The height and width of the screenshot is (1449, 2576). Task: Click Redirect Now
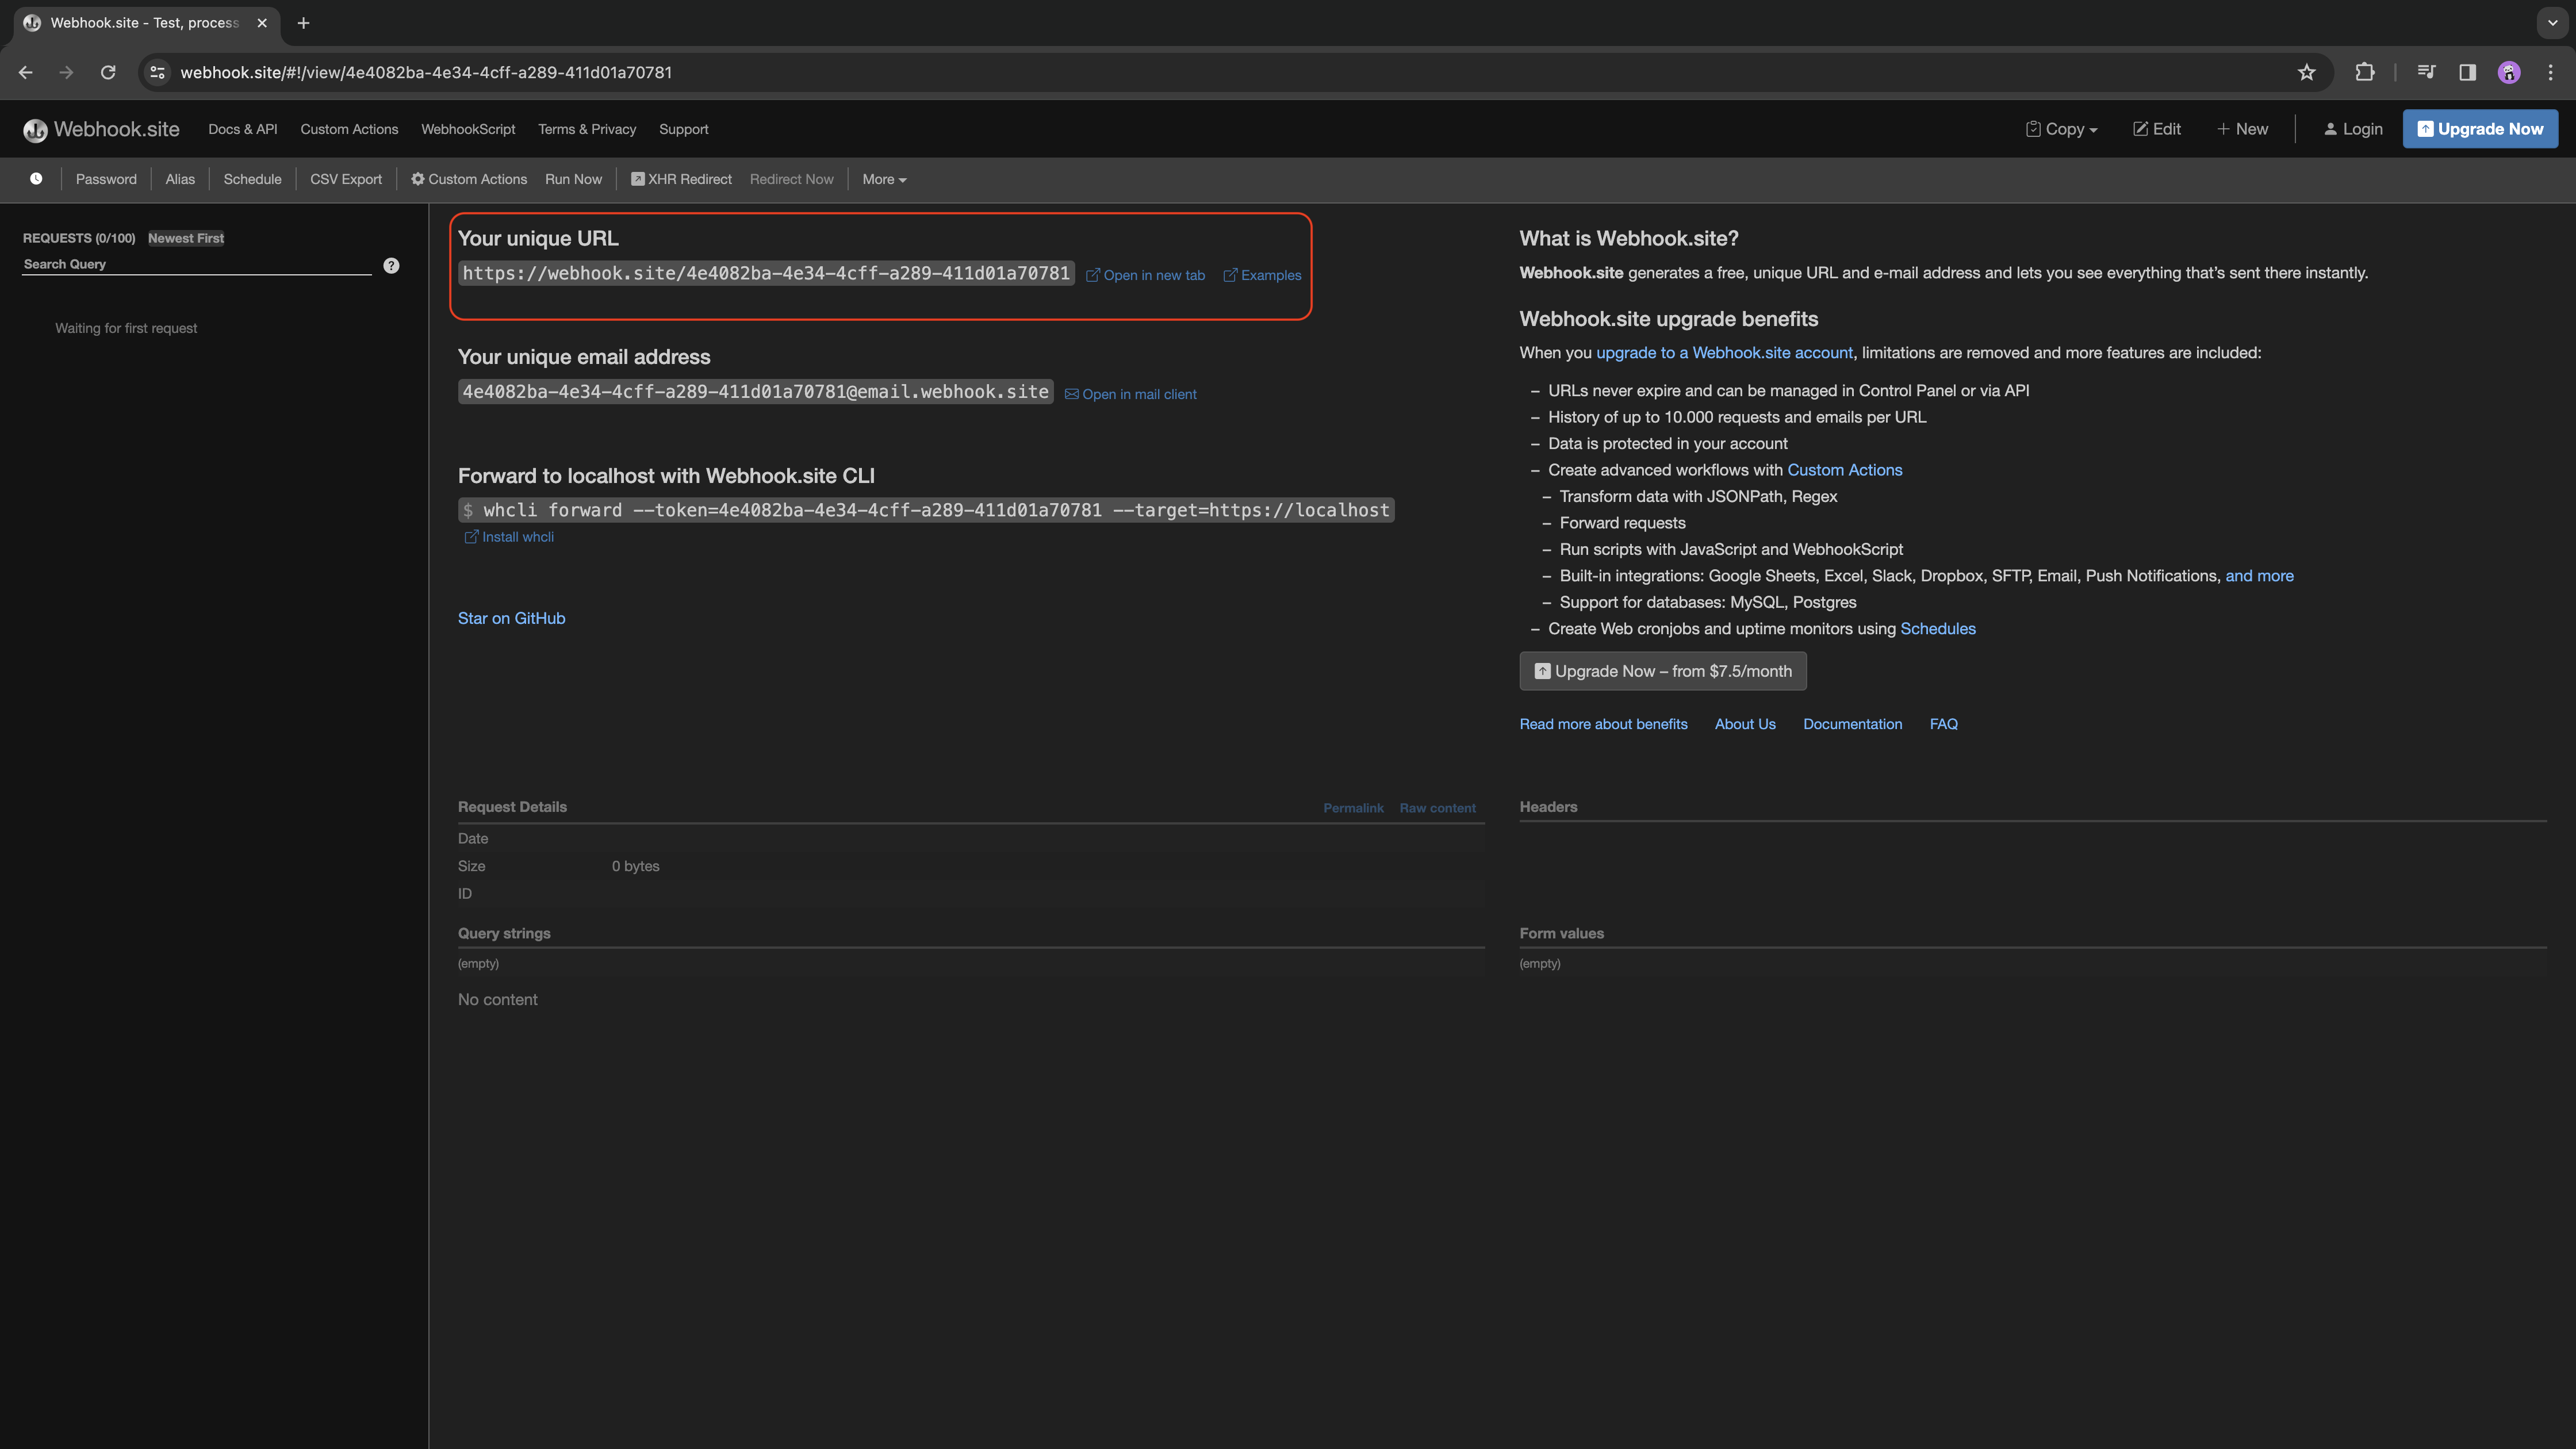click(x=791, y=179)
